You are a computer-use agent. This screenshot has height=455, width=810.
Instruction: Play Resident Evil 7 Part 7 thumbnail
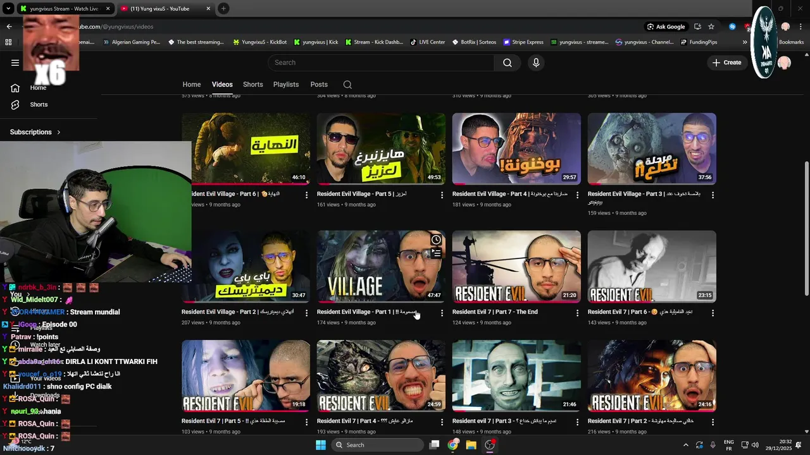click(x=516, y=267)
